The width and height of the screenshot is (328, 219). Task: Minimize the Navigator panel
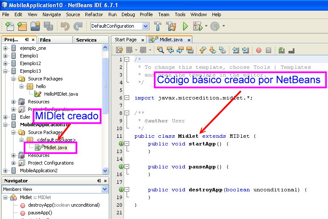[99, 181]
